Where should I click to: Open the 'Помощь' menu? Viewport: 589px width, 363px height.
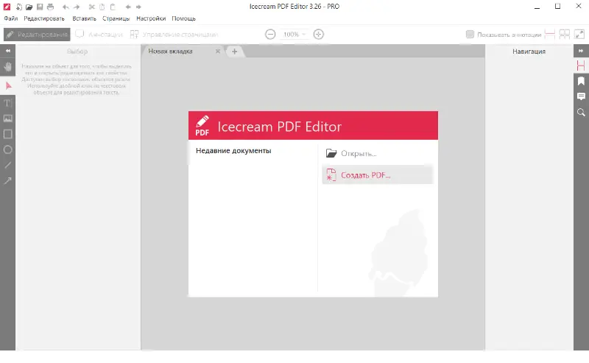[183, 18]
